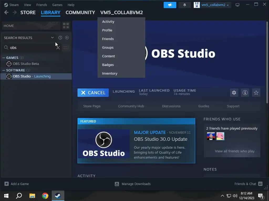Viewport: 269px width, 201px height.
Task: Toggle the ready-to-play filter icon
Action: coord(67,38)
